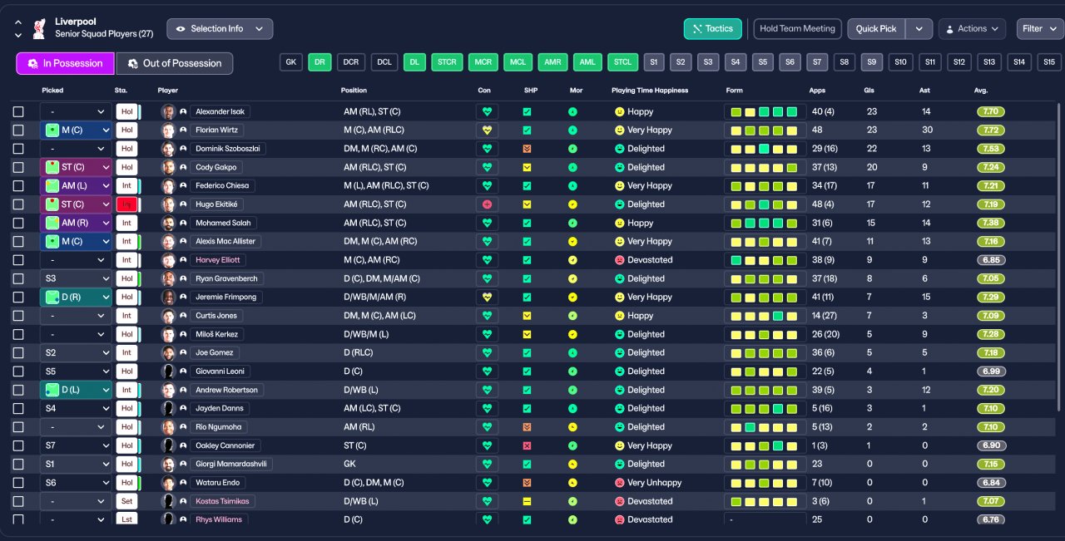The width and height of the screenshot is (1065, 541).
Task: Open Alexander Isak's picked position dropdown
Action: pyautogui.click(x=76, y=111)
